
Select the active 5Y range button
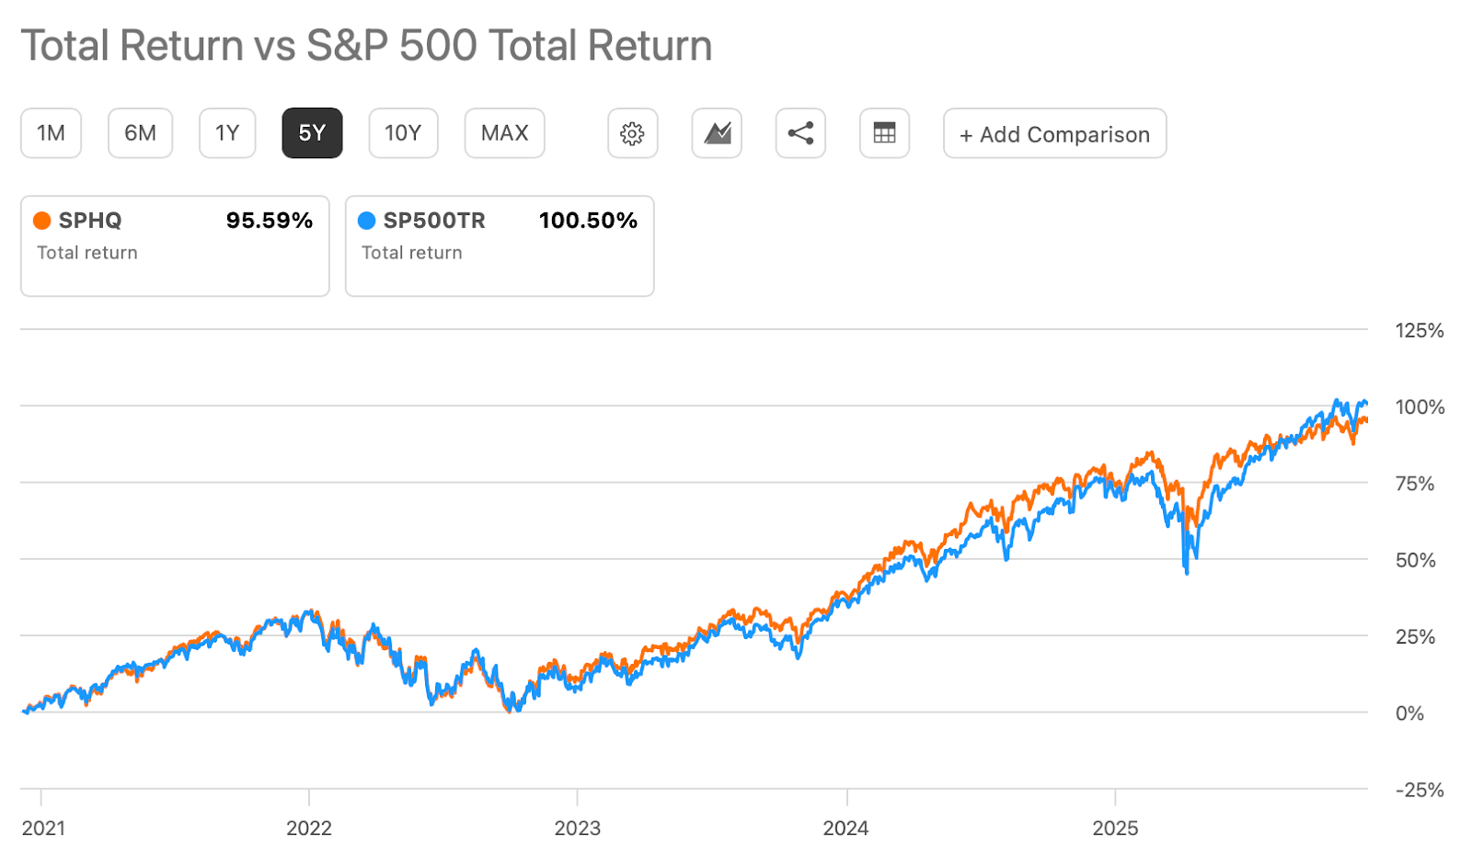pyautogui.click(x=312, y=133)
